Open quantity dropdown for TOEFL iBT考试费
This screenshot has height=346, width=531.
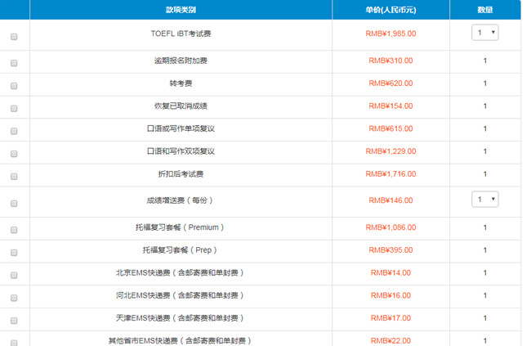click(x=484, y=33)
